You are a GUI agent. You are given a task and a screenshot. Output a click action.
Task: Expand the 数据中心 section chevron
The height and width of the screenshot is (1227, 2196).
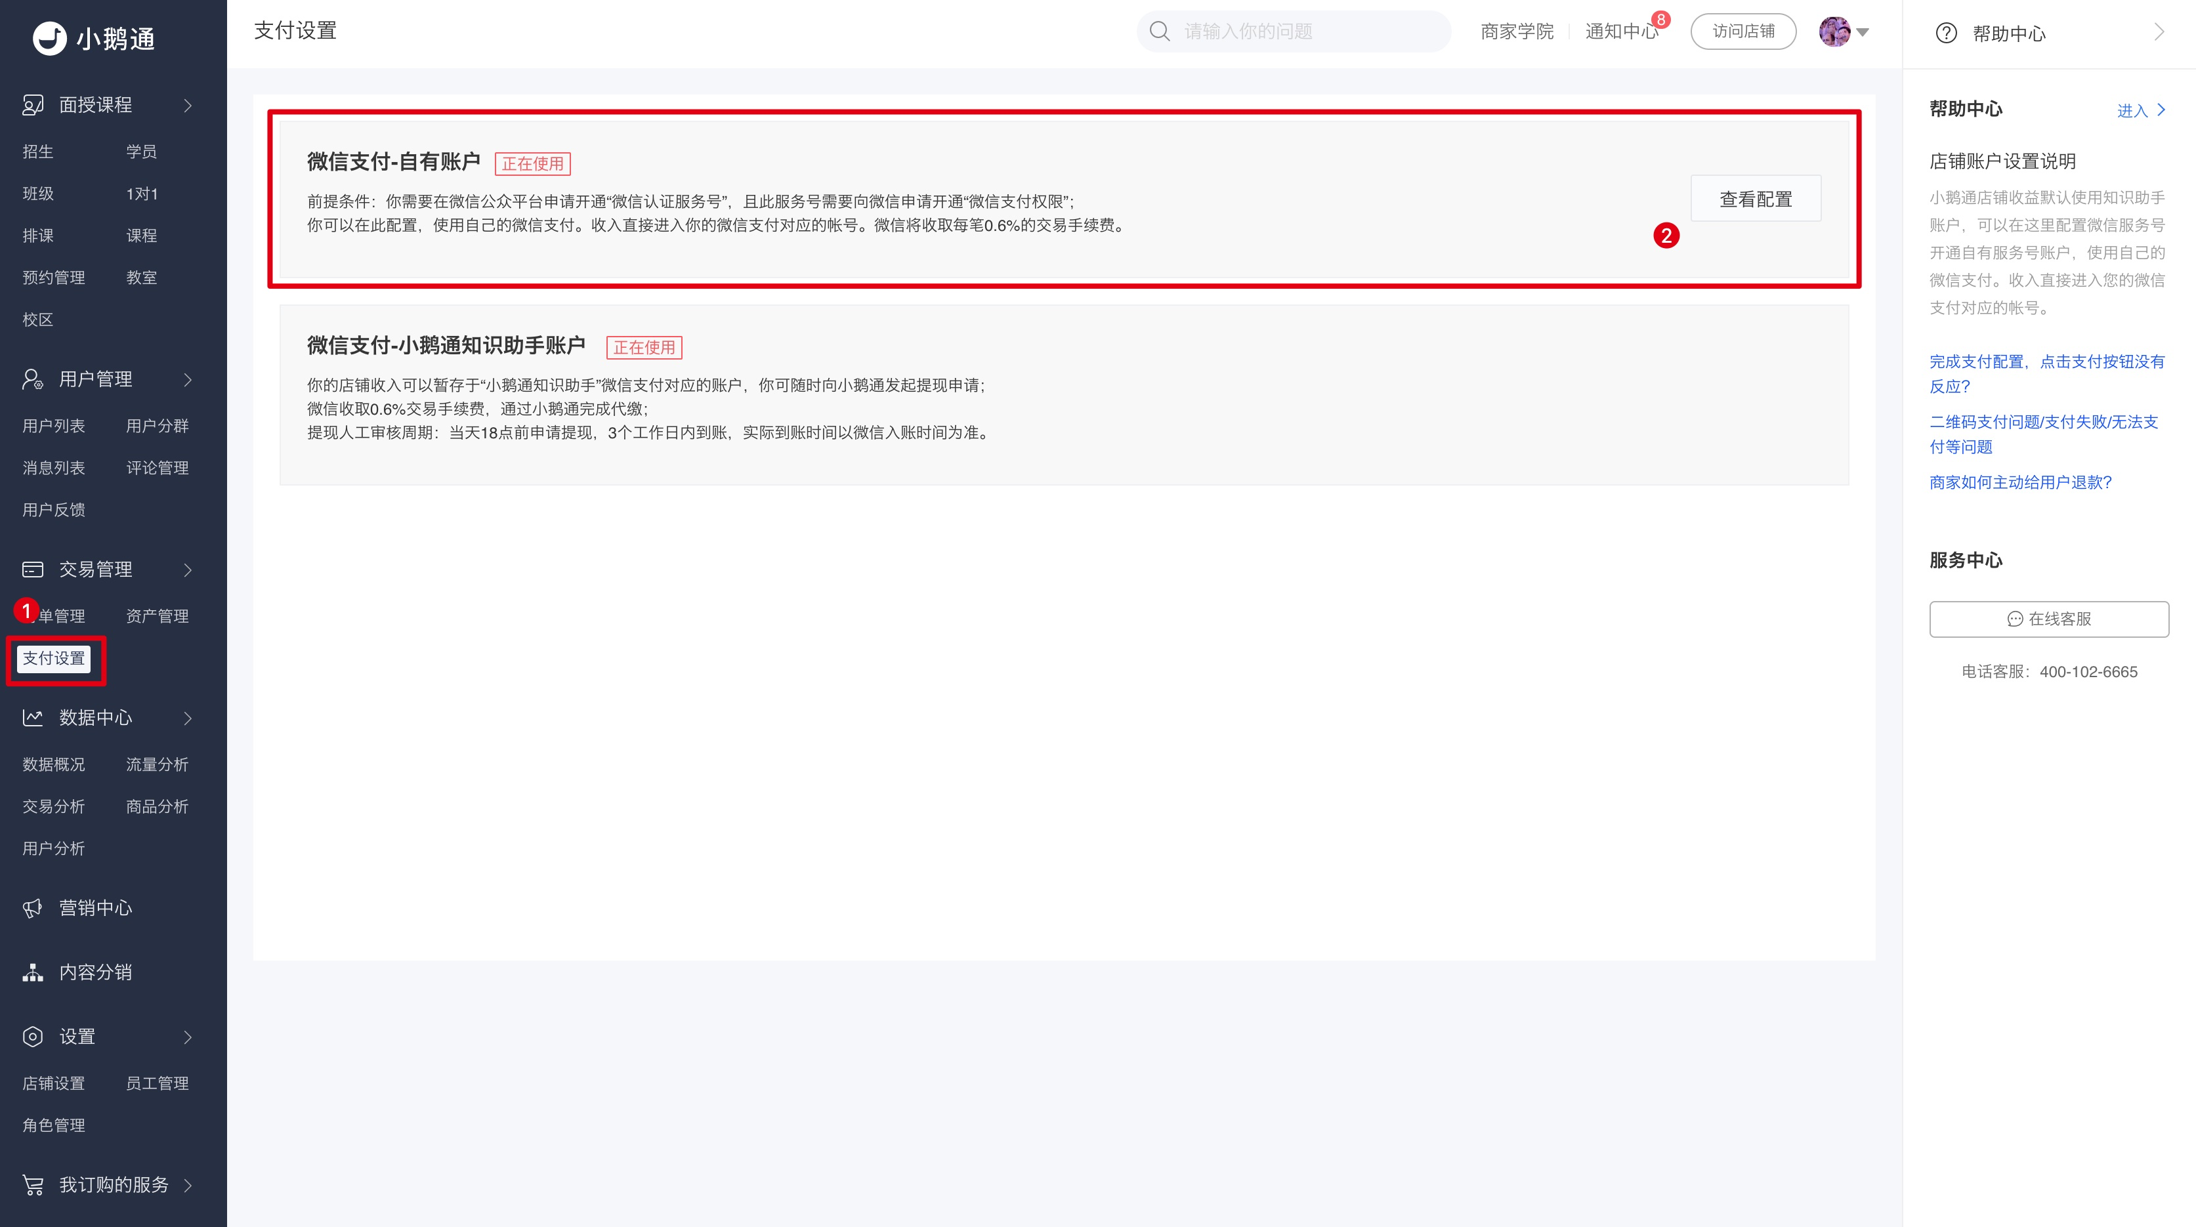[x=188, y=718]
